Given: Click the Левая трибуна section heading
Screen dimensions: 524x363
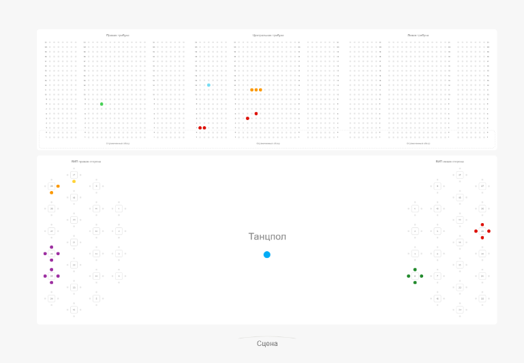Looking at the screenshot, I should click(x=418, y=35).
